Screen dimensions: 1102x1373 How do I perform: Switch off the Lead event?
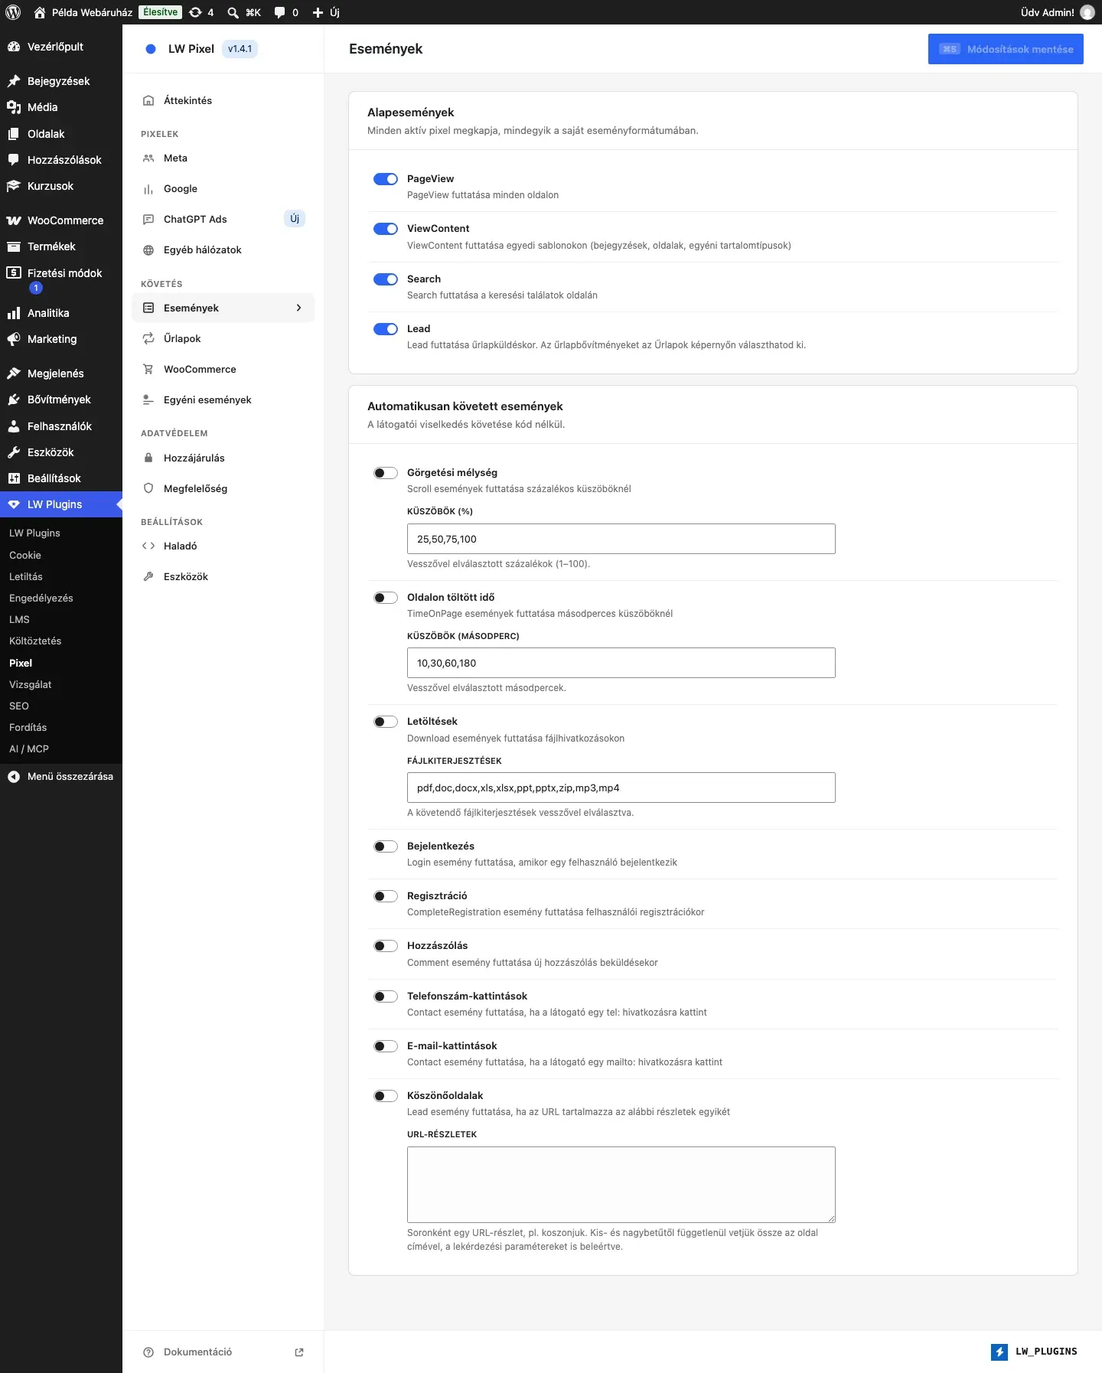point(386,329)
